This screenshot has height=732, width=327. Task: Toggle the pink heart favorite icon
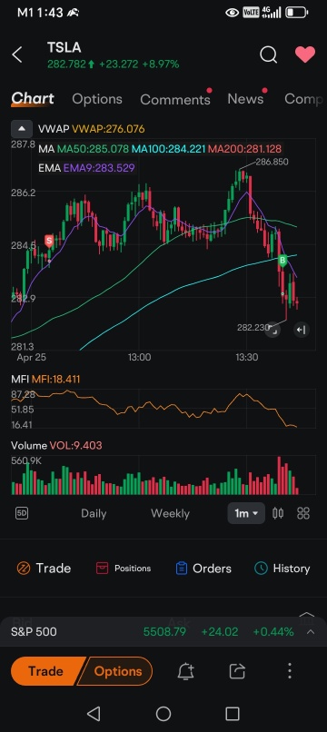click(x=305, y=54)
